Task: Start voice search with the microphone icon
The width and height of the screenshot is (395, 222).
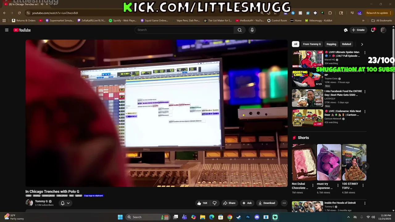Action: [252, 30]
